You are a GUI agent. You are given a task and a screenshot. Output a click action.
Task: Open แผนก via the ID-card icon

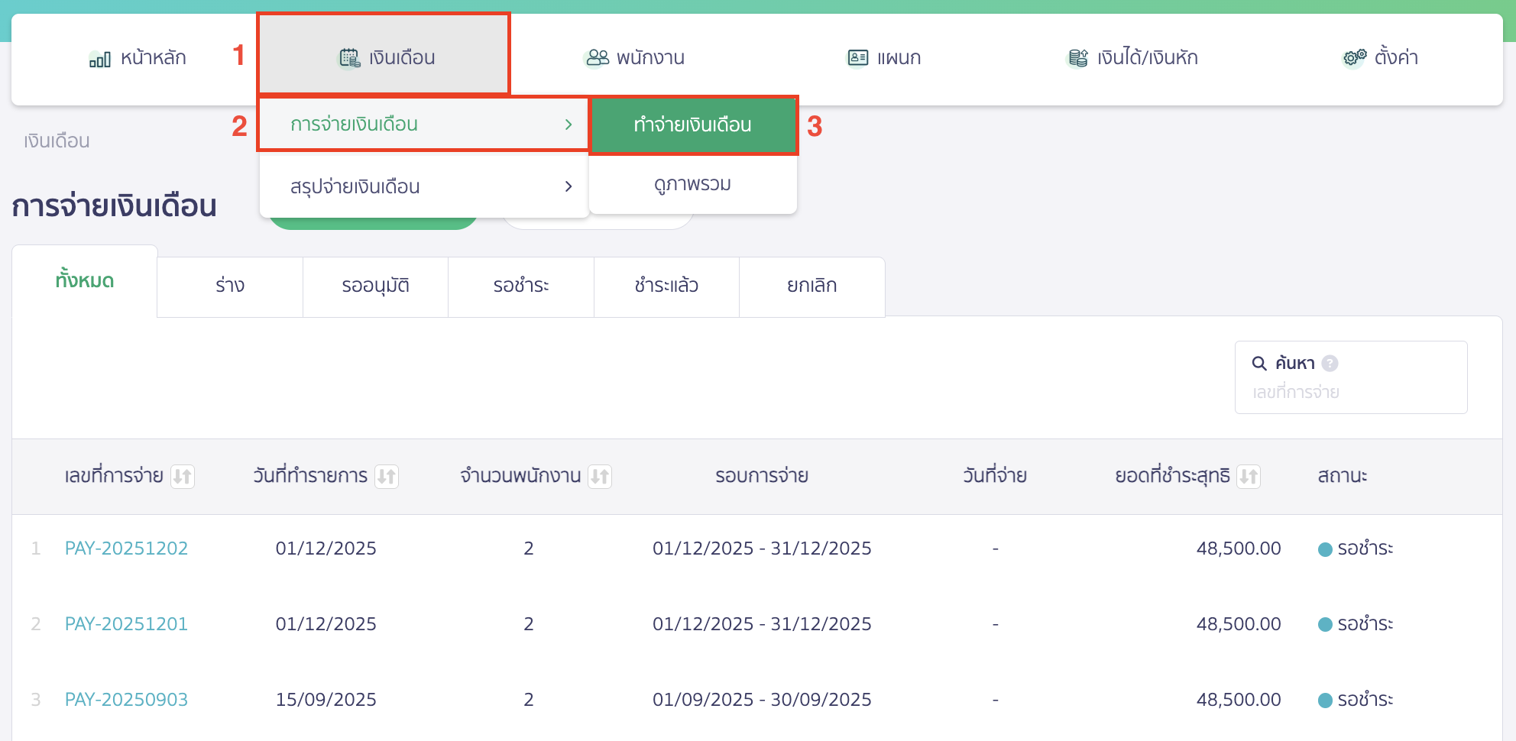[x=857, y=57]
